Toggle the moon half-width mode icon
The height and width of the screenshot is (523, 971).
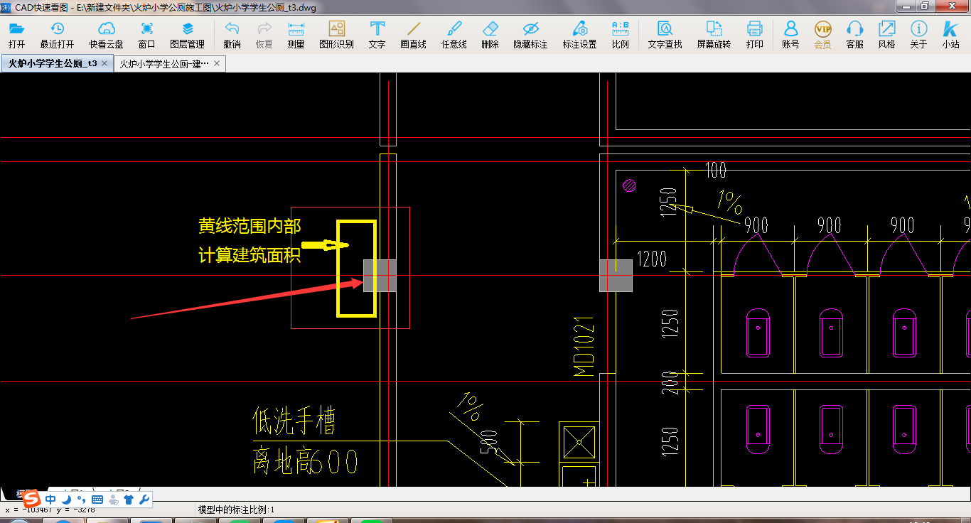(66, 500)
